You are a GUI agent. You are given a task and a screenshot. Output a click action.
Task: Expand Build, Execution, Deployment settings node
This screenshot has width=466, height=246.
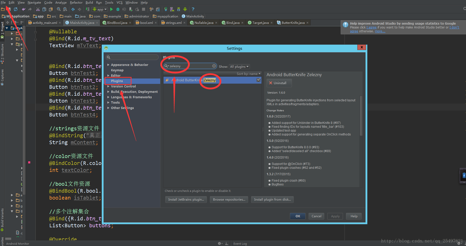[108, 92]
